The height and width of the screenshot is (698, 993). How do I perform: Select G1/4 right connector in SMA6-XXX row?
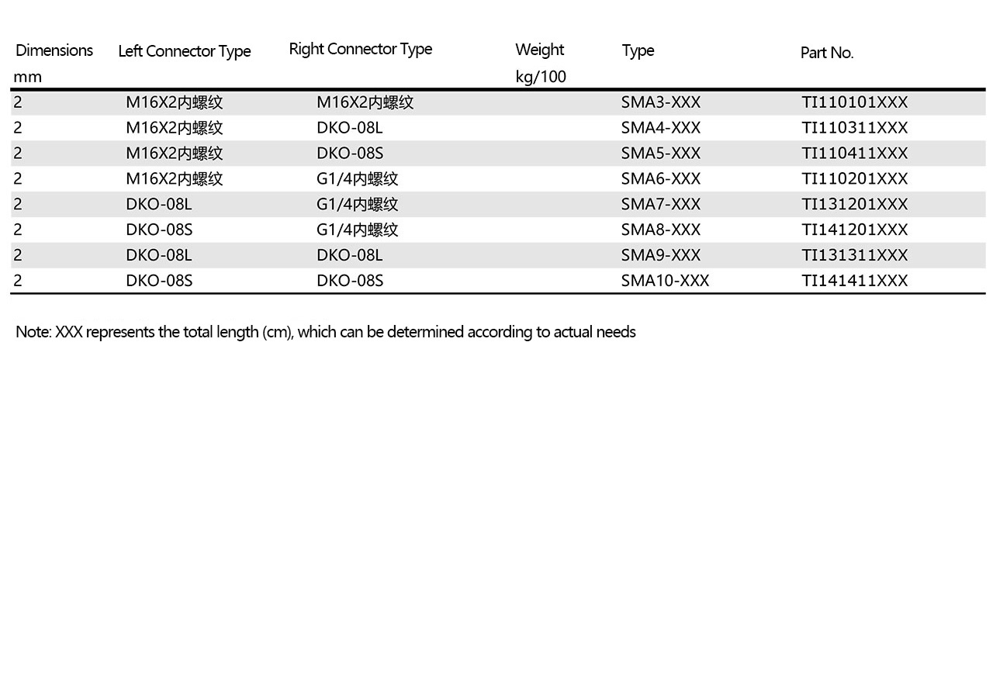(x=358, y=179)
